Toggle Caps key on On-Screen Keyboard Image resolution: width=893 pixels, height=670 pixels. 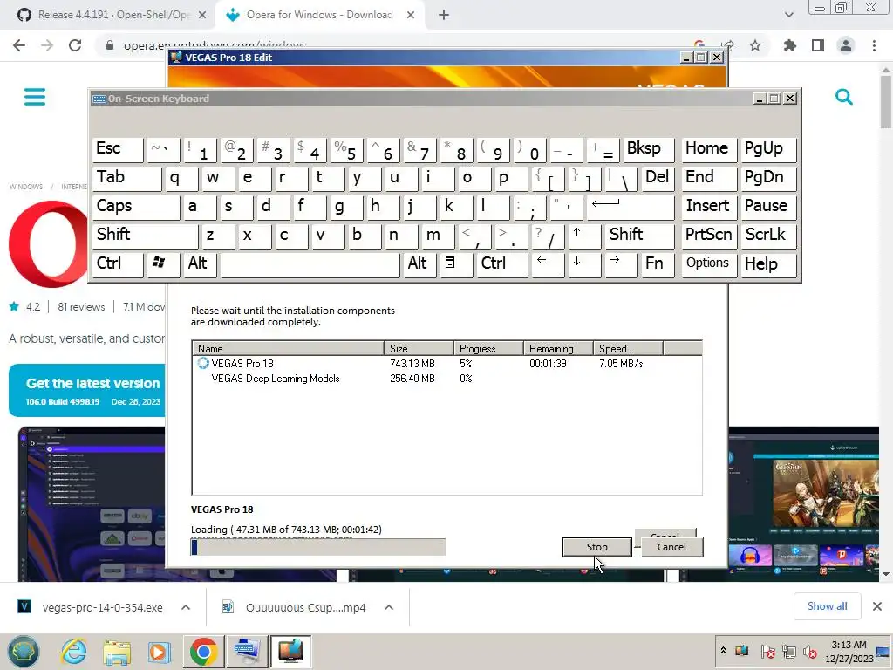click(135, 206)
